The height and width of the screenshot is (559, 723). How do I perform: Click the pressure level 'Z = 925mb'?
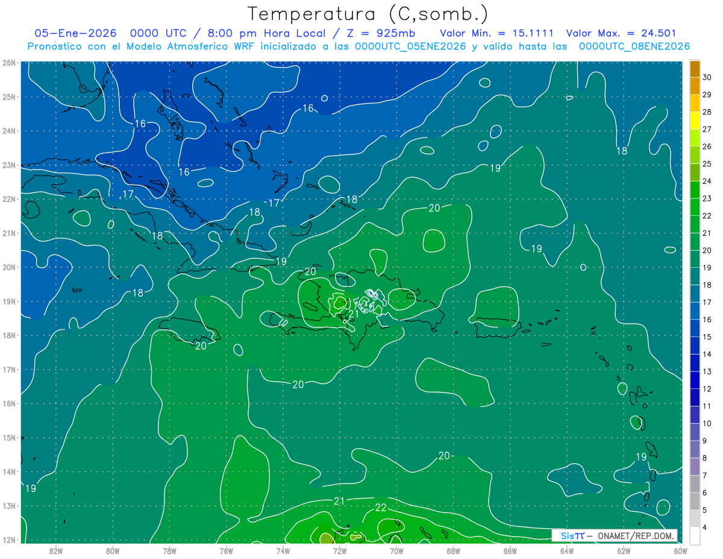(x=380, y=34)
